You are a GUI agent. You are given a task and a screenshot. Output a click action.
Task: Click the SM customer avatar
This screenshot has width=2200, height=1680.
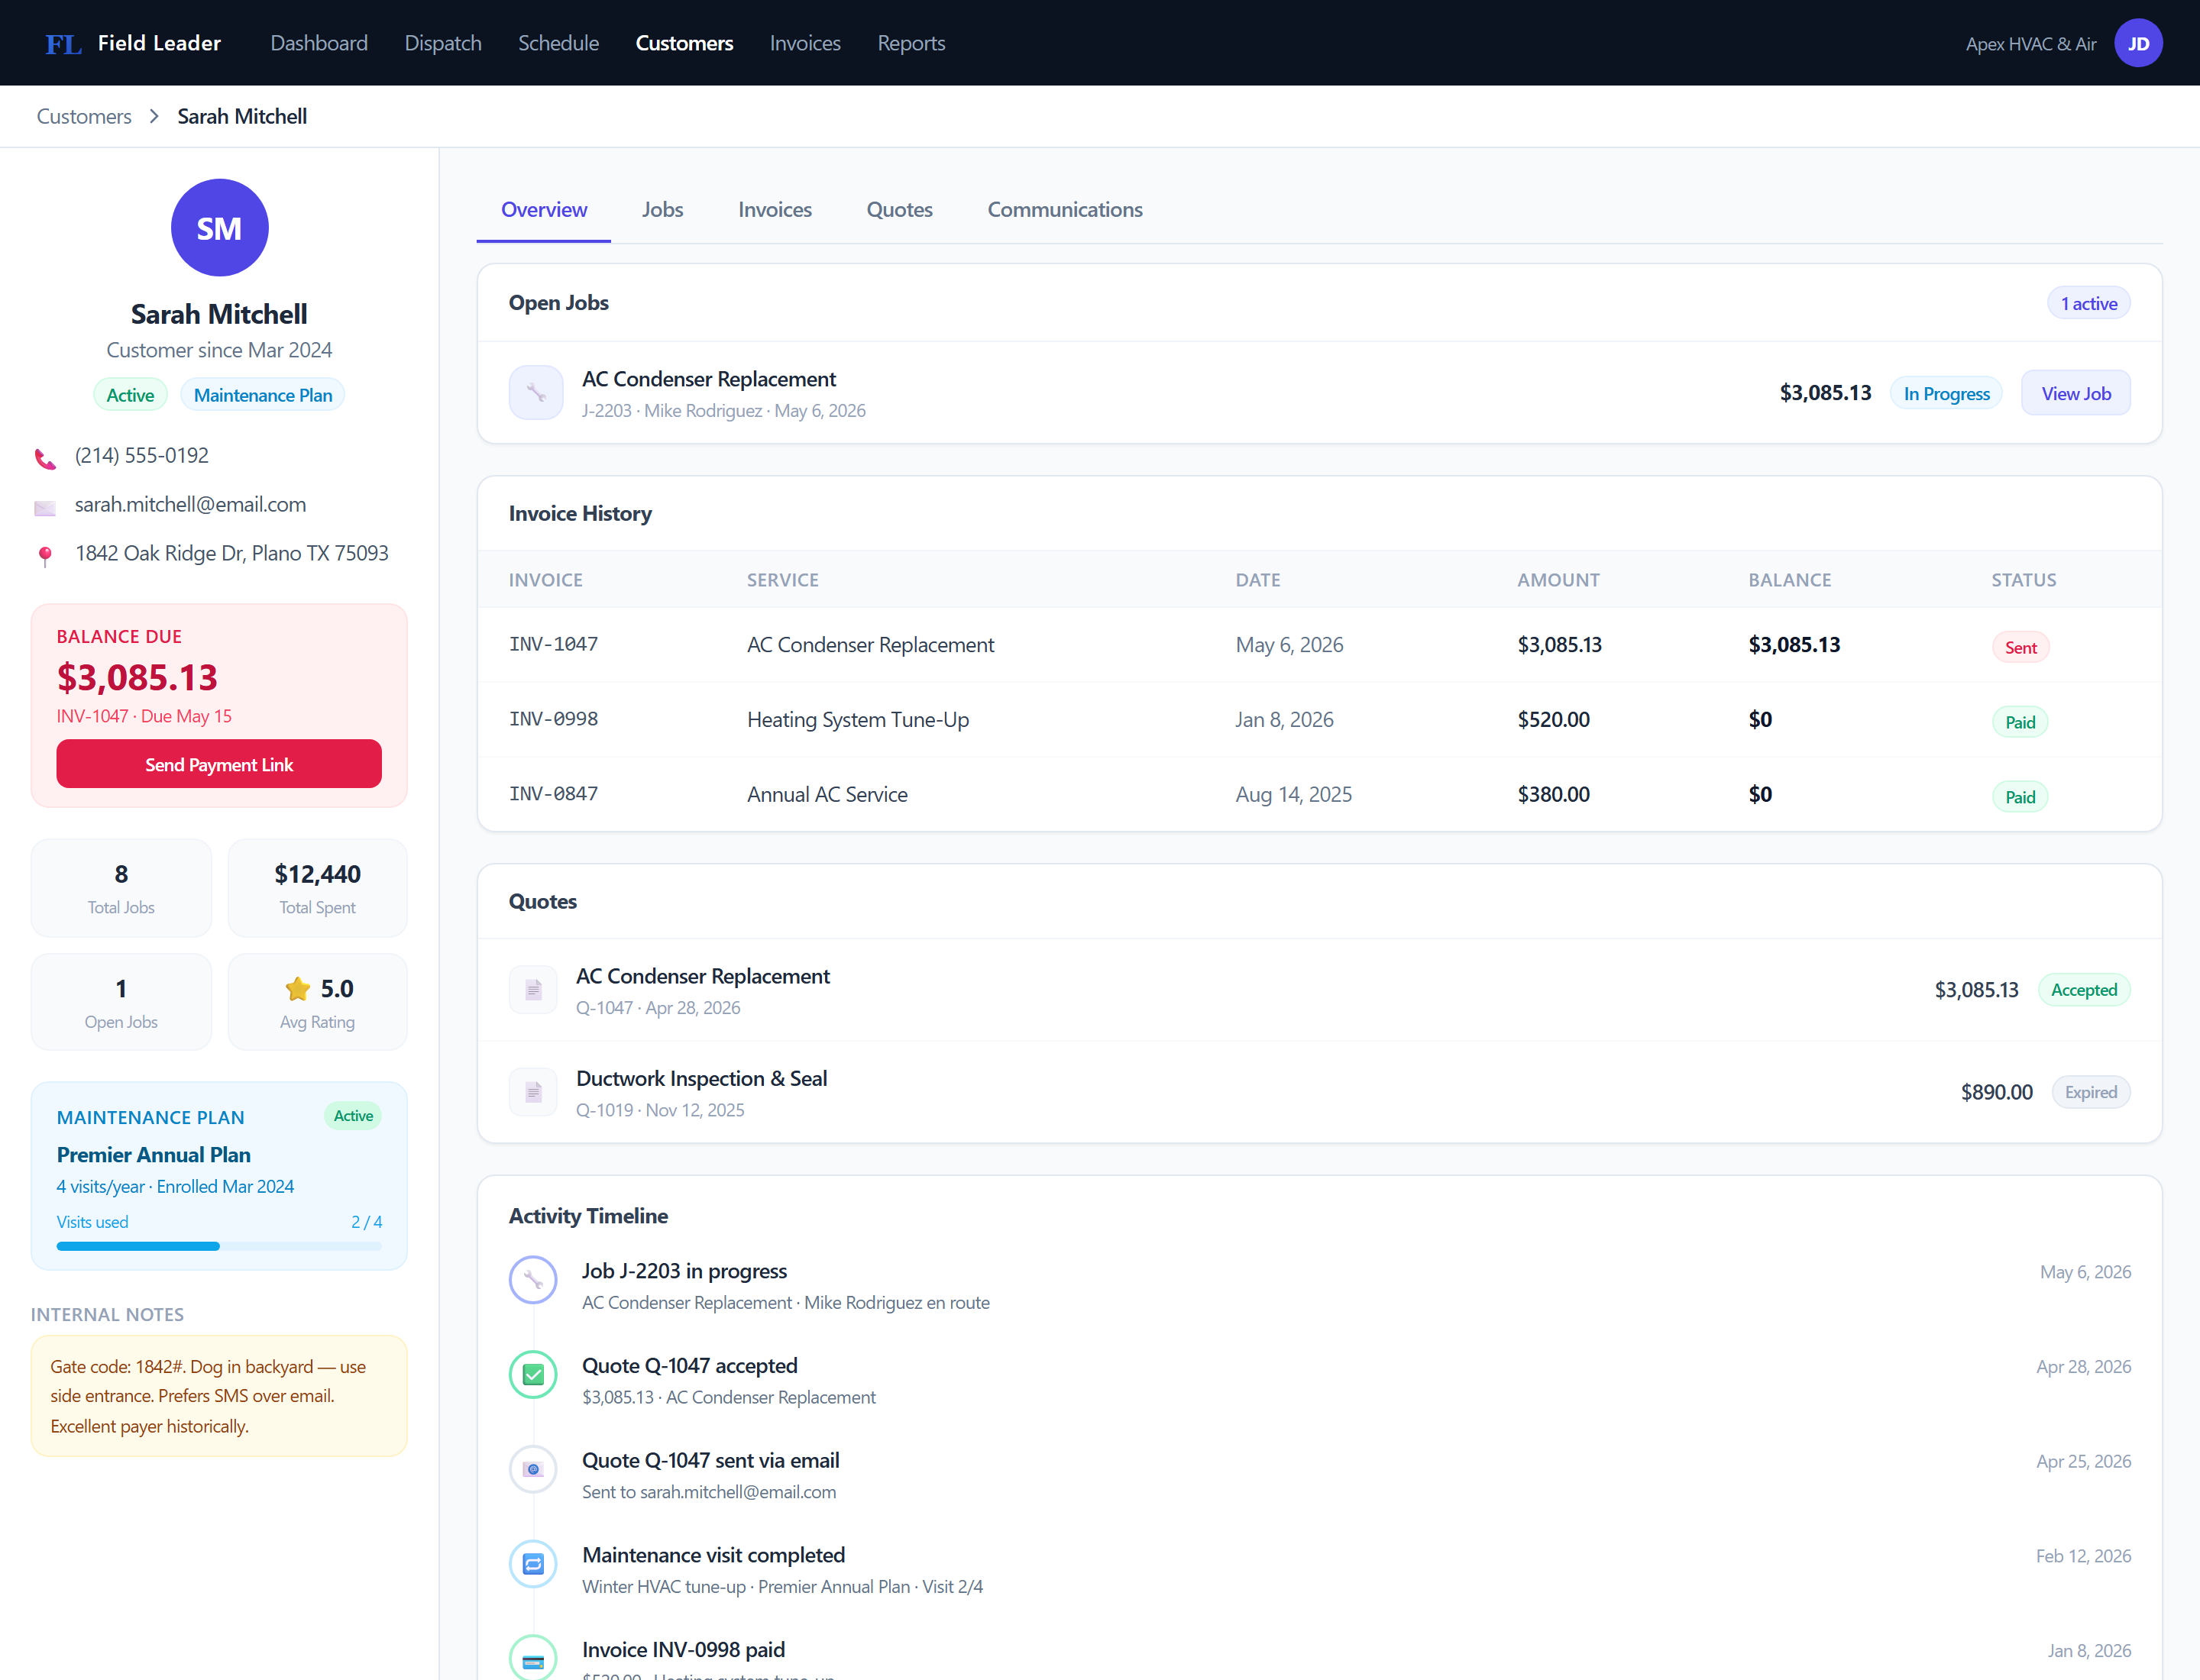pyautogui.click(x=219, y=228)
